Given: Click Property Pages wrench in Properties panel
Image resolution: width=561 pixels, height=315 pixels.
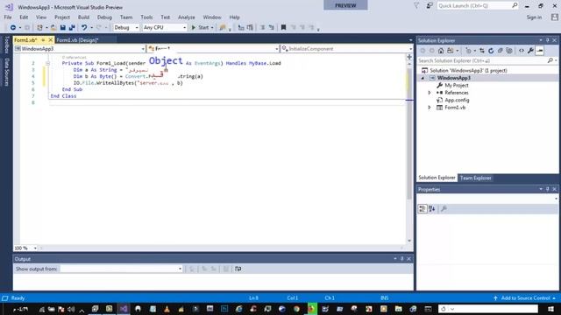Looking at the screenshot, I should (x=444, y=209).
